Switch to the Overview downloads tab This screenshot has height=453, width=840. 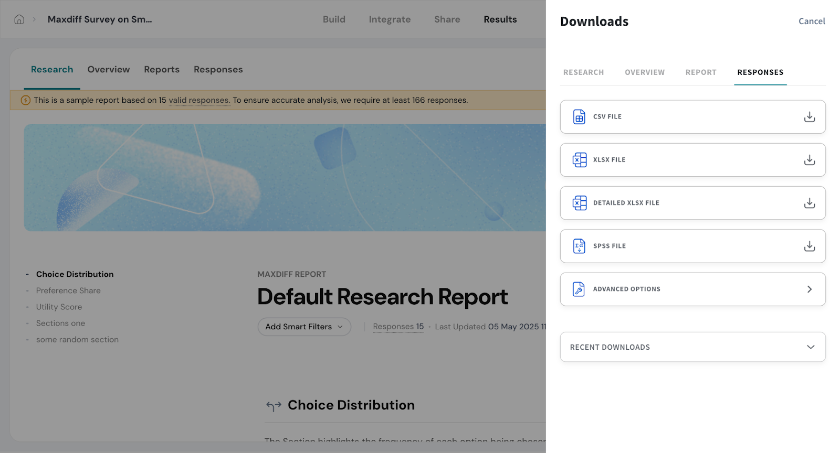pyautogui.click(x=644, y=72)
